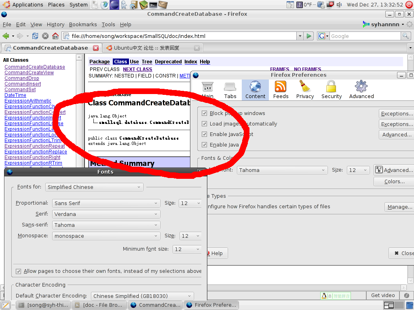Open the Tabs preferences pane

[230, 90]
